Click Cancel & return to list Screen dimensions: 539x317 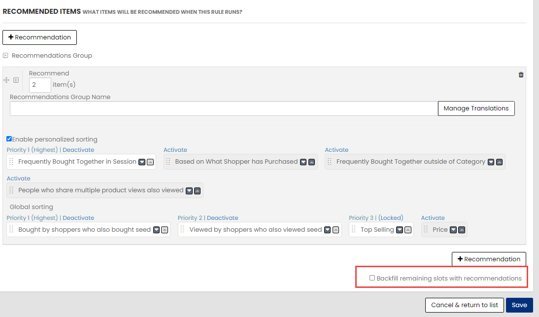[x=465, y=305]
